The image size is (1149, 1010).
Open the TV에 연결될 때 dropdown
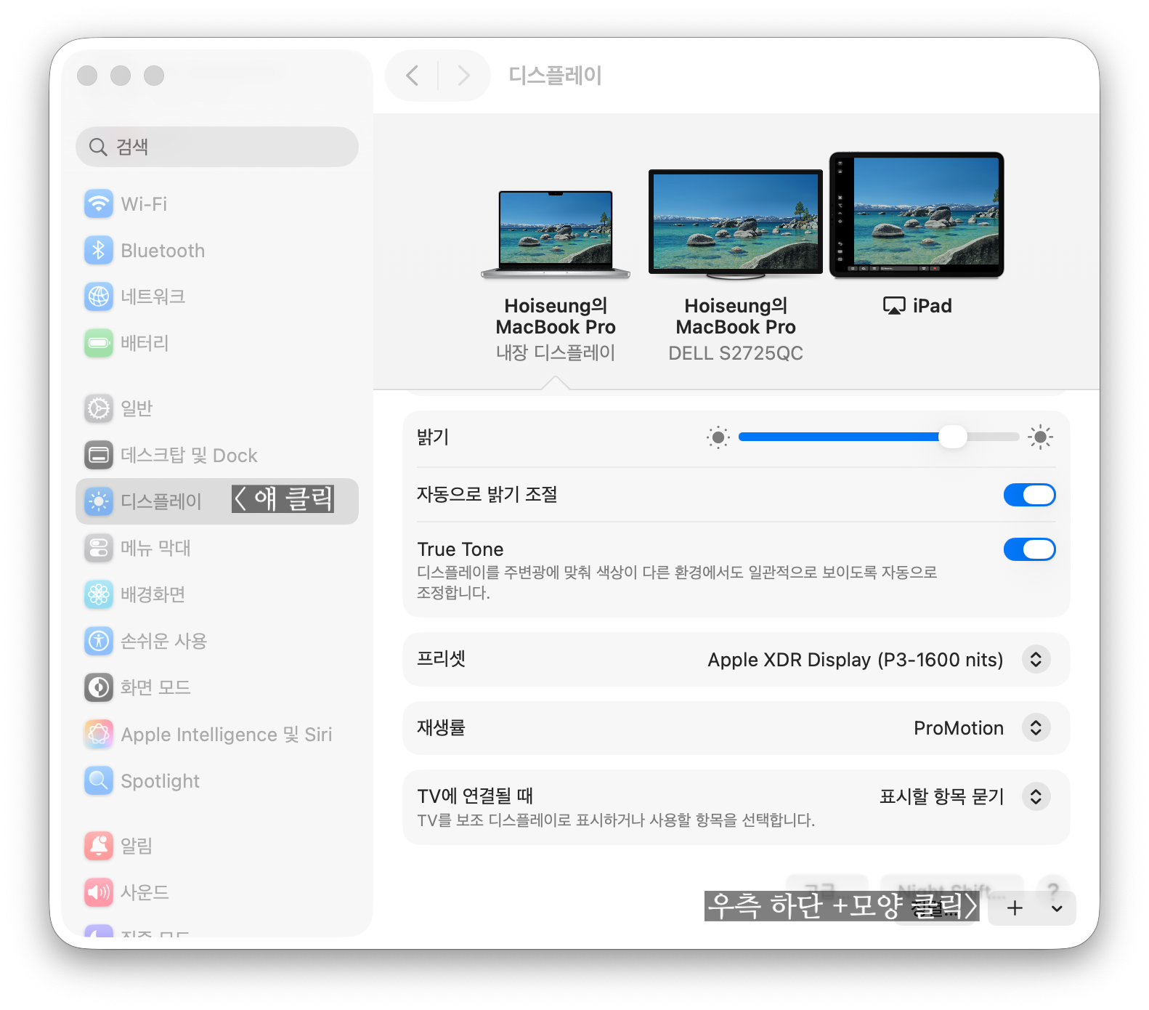pos(1036,797)
